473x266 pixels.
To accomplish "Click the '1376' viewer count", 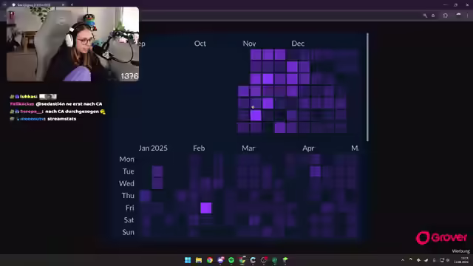I will point(129,76).
